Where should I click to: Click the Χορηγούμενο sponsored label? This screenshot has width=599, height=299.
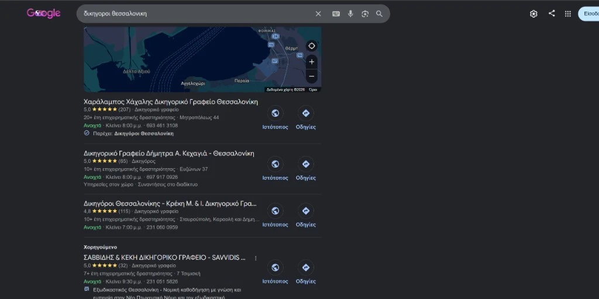[x=101, y=247]
